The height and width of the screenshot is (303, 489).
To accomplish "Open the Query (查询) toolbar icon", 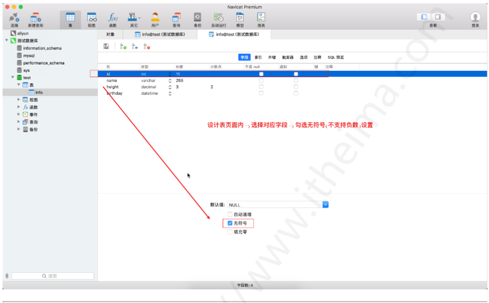I will pyautogui.click(x=176, y=20).
